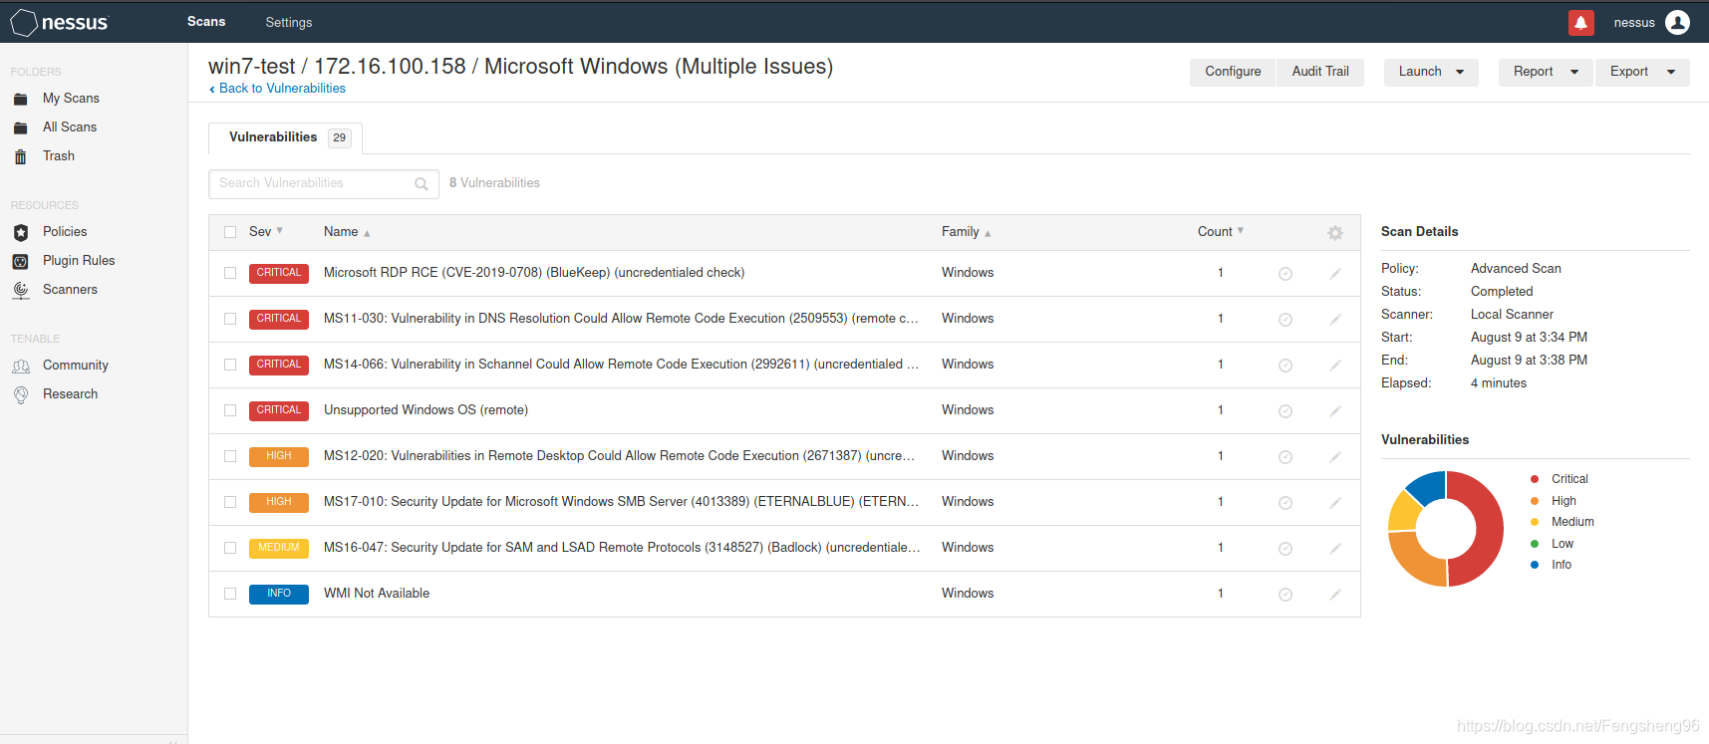Click the pencil icon in the WMI Not Available row

click(x=1335, y=595)
